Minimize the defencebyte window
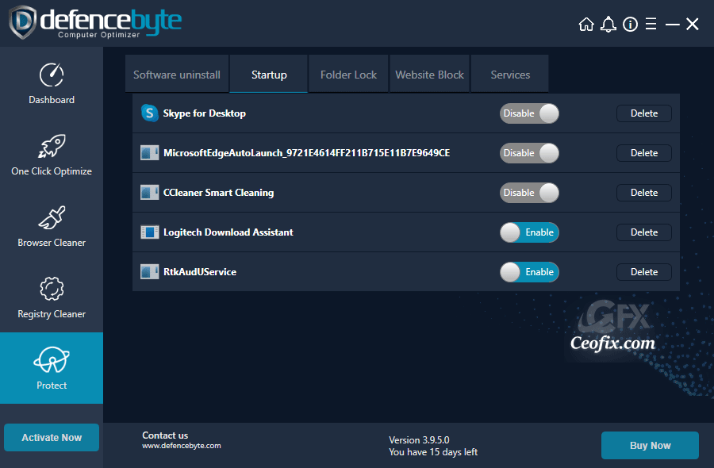The width and height of the screenshot is (714, 468). coord(672,24)
